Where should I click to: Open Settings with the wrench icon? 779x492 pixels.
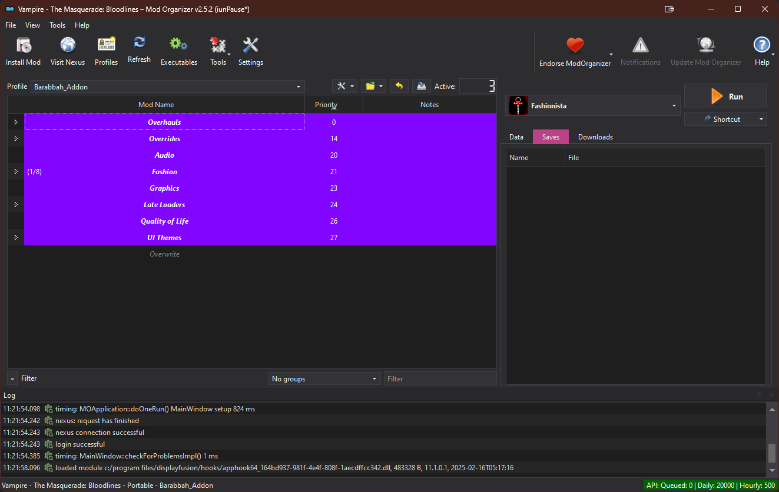250,45
